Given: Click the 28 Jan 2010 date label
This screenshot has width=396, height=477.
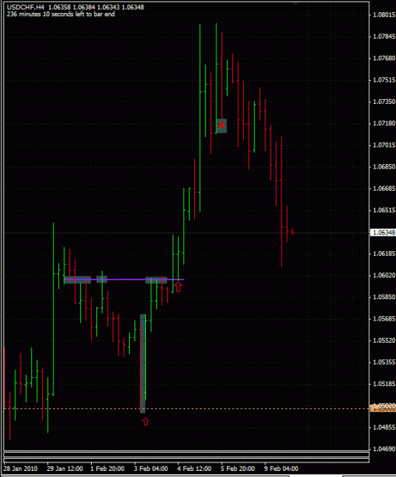Looking at the screenshot, I should [x=21, y=469].
